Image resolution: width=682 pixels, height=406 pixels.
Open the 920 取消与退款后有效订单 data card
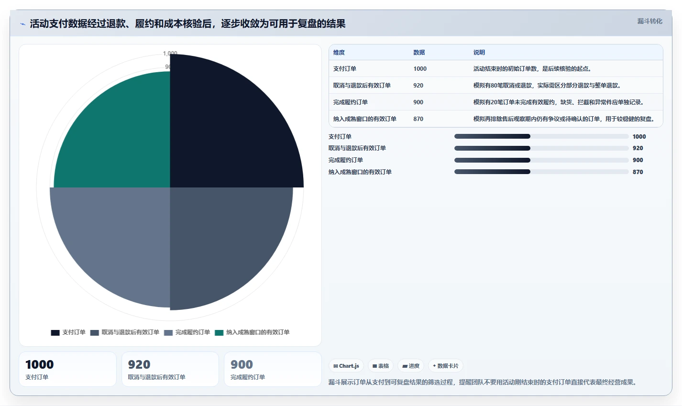(x=170, y=369)
